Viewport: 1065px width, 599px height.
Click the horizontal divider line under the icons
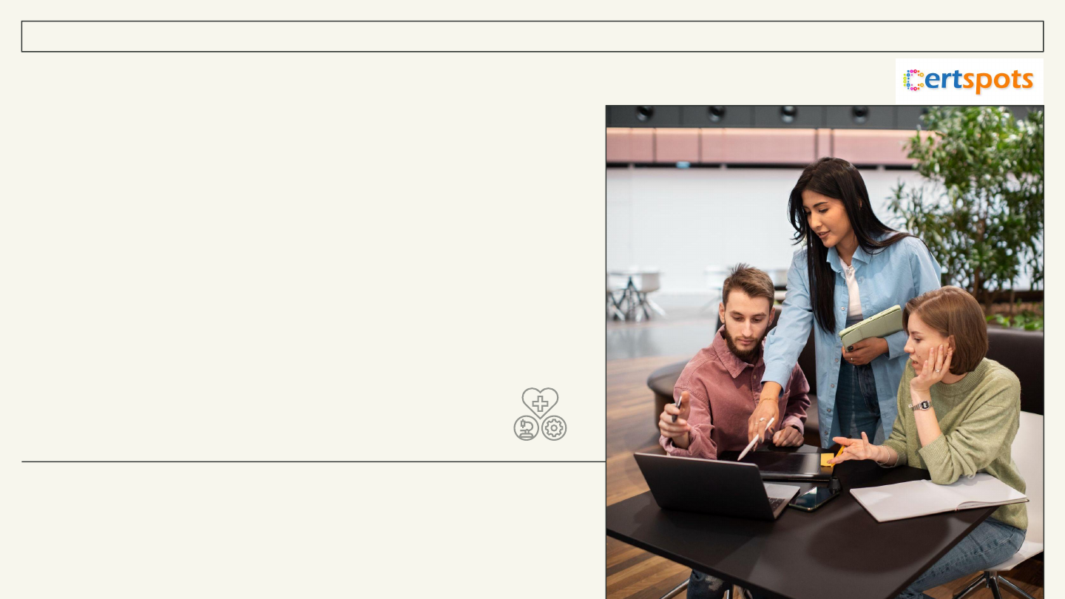(x=314, y=461)
